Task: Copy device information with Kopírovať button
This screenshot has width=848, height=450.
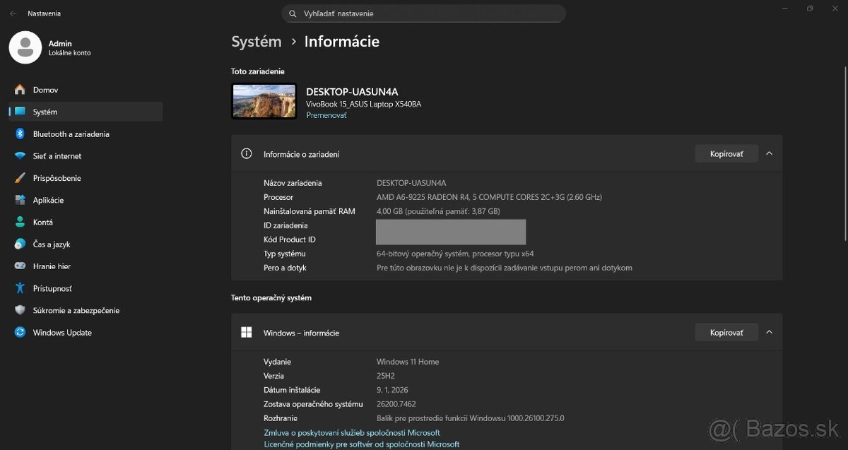Action: [726, 153]
